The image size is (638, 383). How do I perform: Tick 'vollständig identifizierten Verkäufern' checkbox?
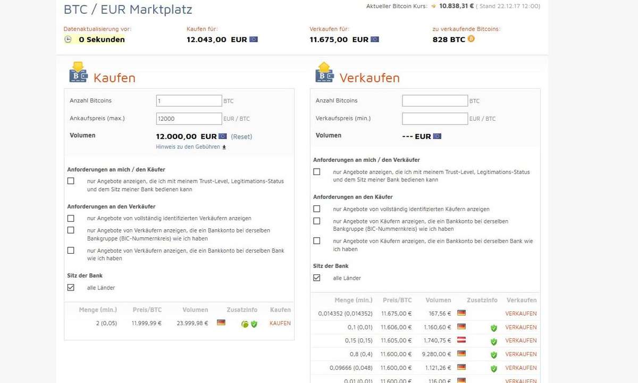(71, 218)
